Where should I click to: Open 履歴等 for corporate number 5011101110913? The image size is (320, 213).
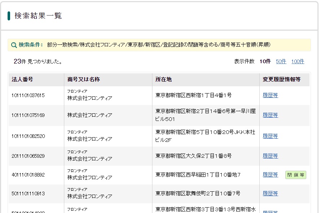pyautogui.click(x=270, y=194)
